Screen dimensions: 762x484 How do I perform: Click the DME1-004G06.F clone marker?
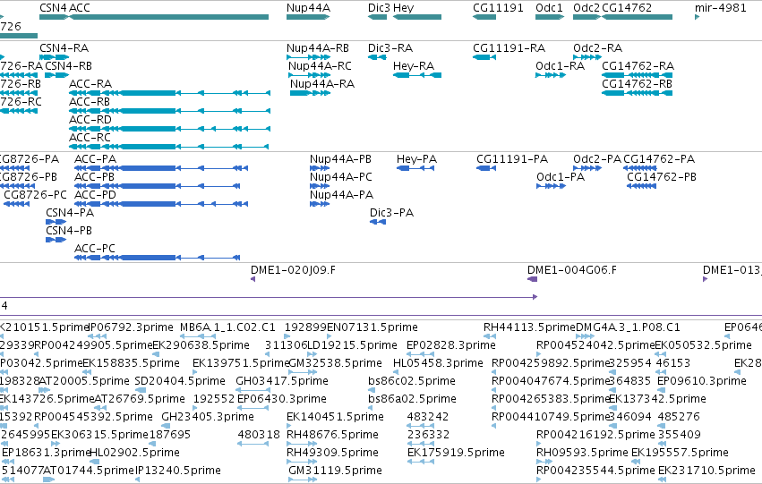pos(533,279)
